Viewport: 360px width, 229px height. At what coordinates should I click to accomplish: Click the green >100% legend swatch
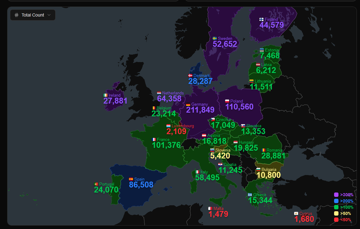coord(336,207)
